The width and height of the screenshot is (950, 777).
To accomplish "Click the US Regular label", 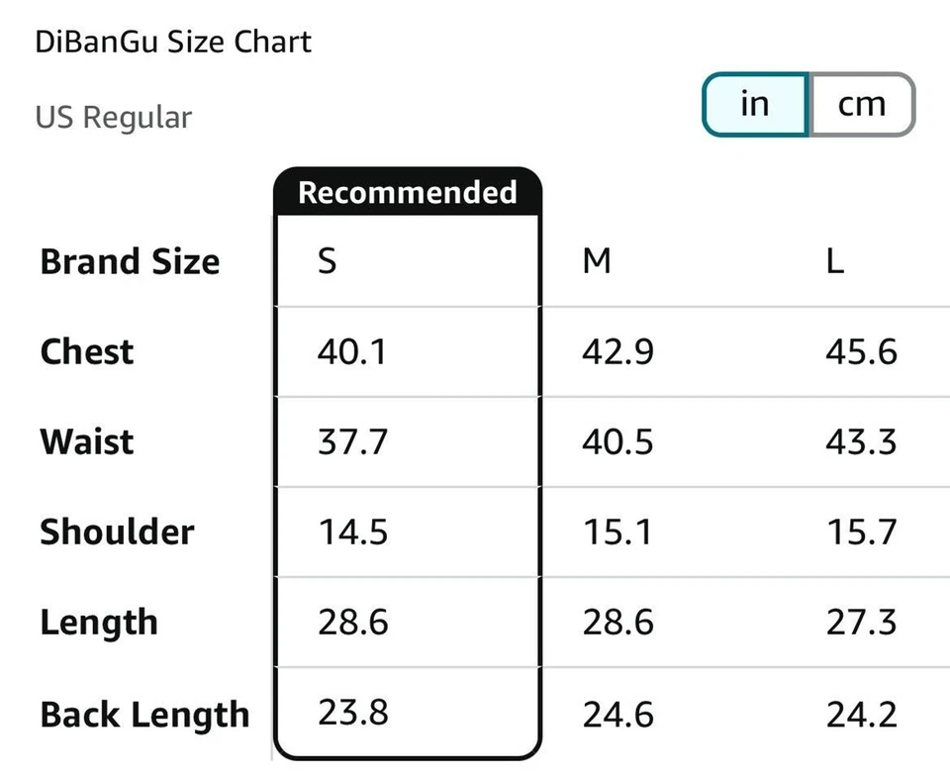I will [114, 117].
